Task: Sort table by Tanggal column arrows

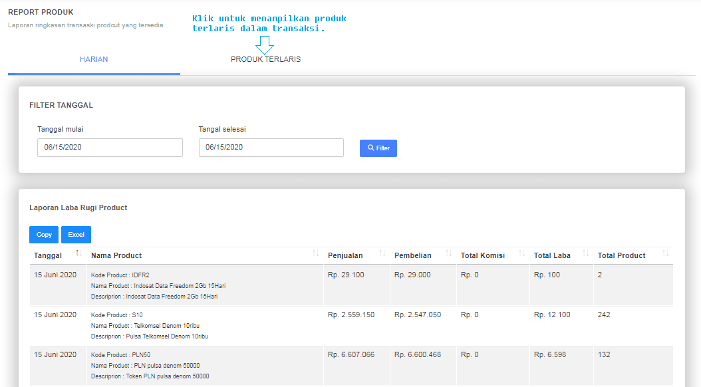Action: [79, 253]
